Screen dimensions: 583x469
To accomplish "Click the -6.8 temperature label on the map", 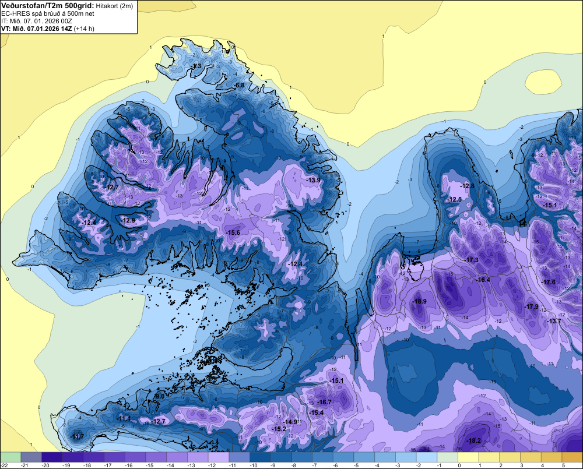I will pyautogui.click(x=238, y=85).
